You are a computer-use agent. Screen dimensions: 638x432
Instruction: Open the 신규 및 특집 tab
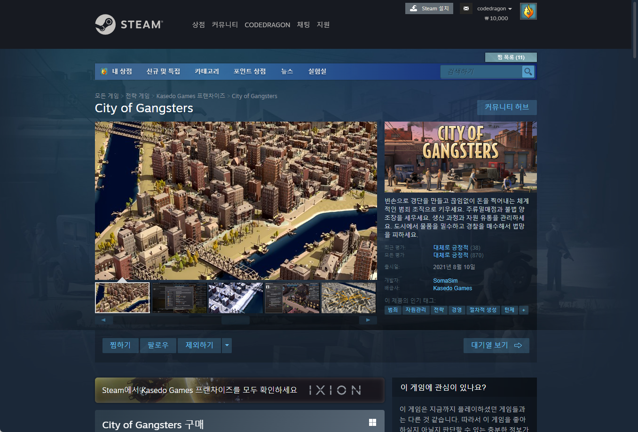tap(163, 71)
